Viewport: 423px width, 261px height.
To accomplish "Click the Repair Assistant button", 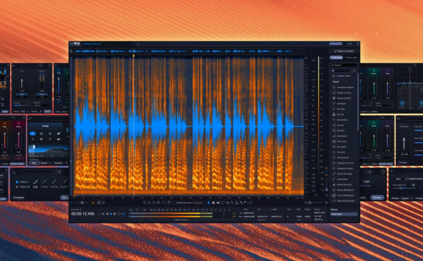I will (x=344, y=51).
